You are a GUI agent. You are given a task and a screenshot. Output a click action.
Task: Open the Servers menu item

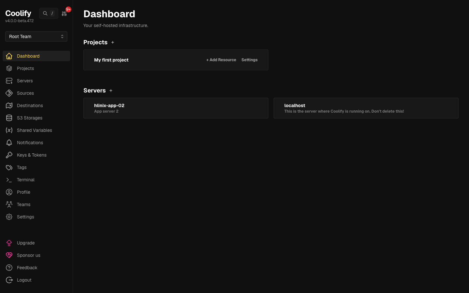tap(36, 81)
